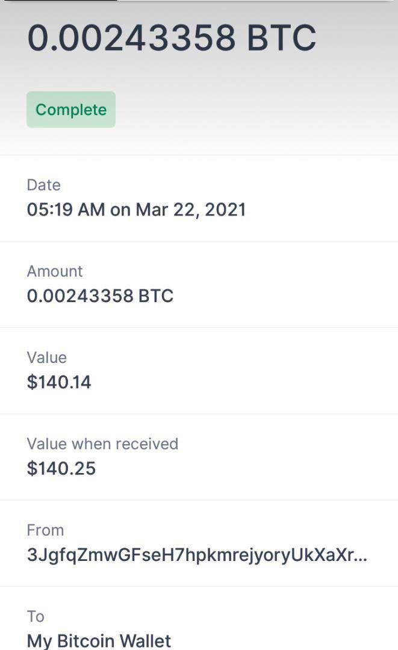The image size is (398, 650).
Task: Open the sender address starting with 3JgfqZmw
Action: (187, 555)
